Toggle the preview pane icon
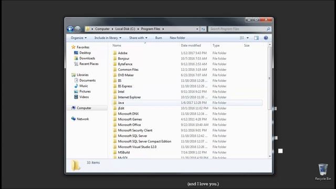The width and height of the screenshot is (336, 189). click(x=256, y=38)
